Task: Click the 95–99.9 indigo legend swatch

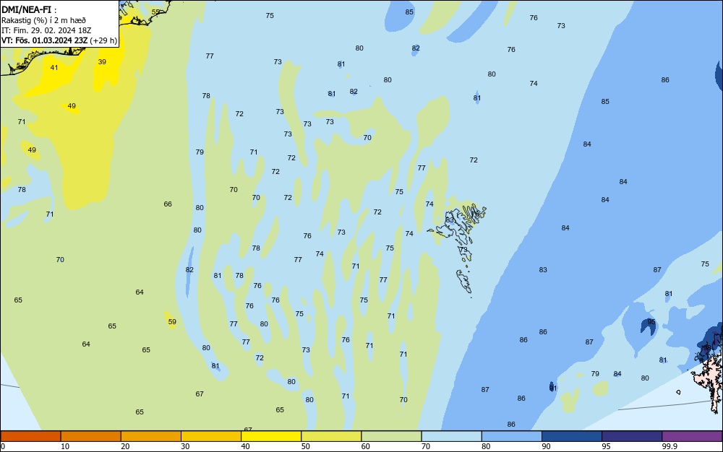Action: point(632,436)
